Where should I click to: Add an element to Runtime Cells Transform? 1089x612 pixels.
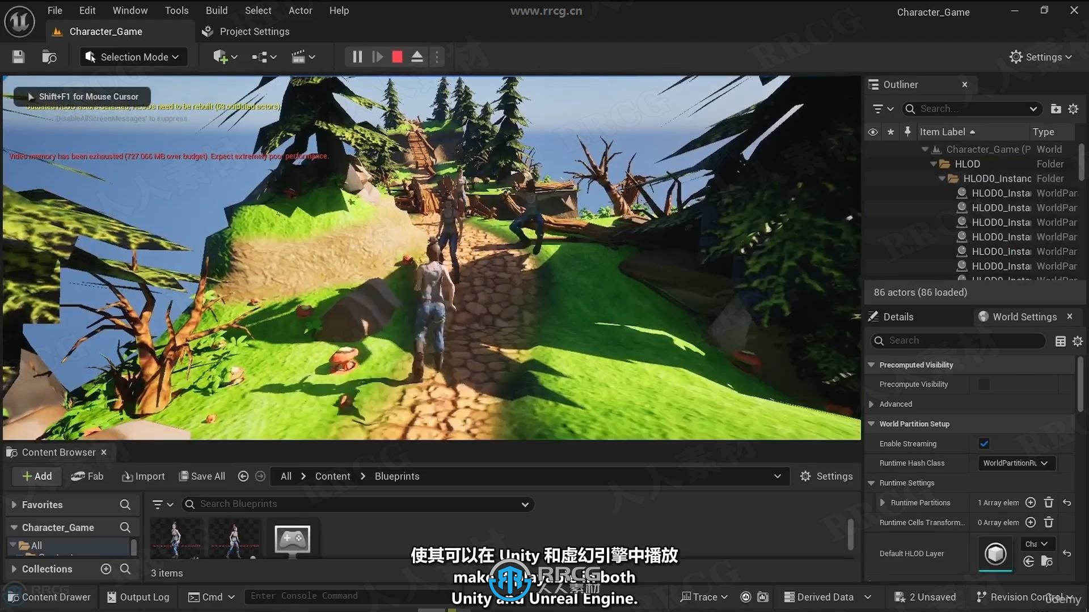[x=1031, y=522]
